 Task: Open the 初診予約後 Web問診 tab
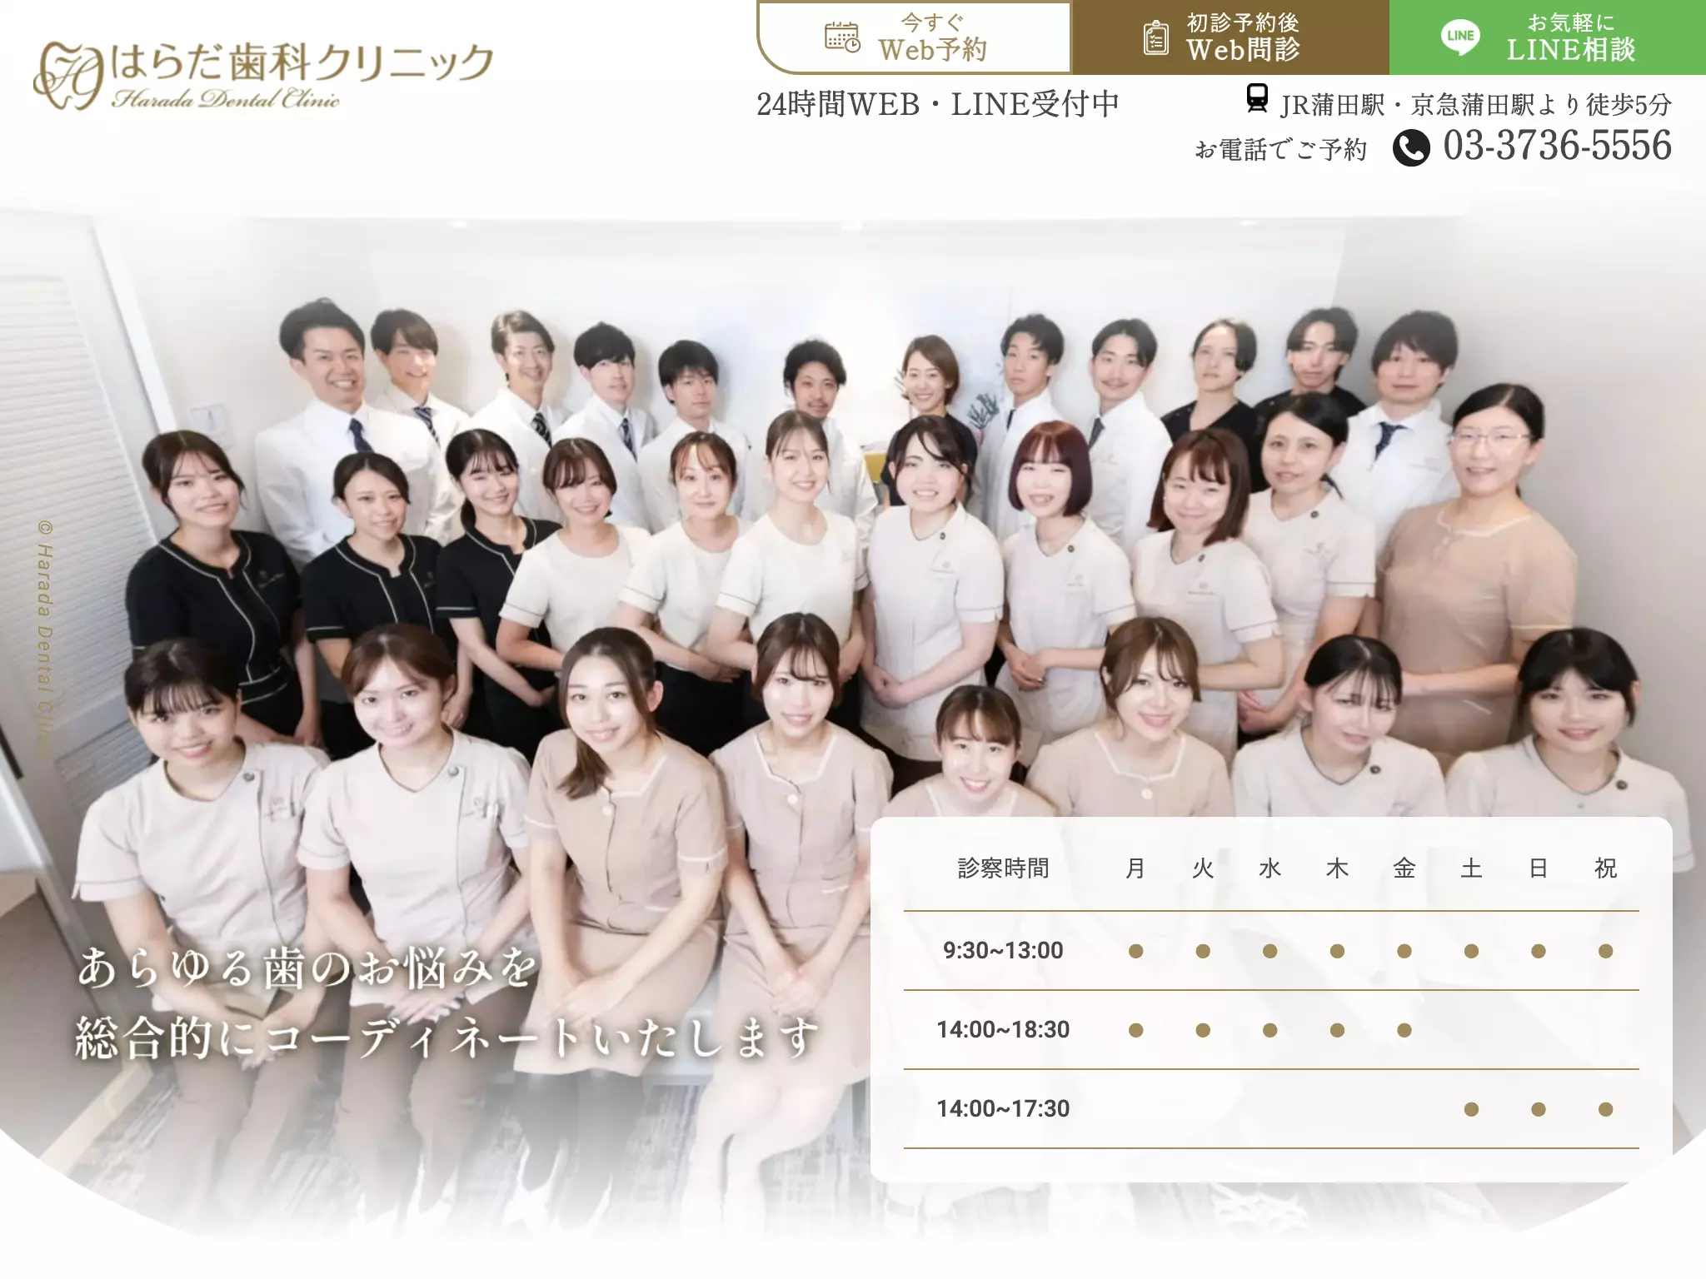point(1230,37)
